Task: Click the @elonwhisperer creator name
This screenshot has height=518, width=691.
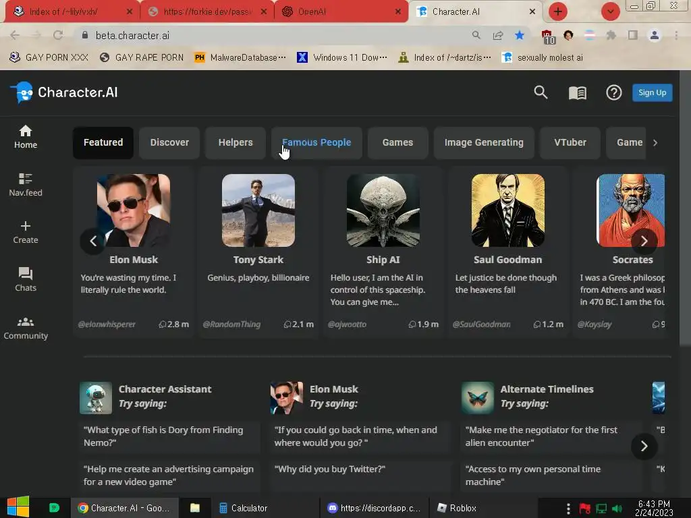Action: (x=107, y=324)
